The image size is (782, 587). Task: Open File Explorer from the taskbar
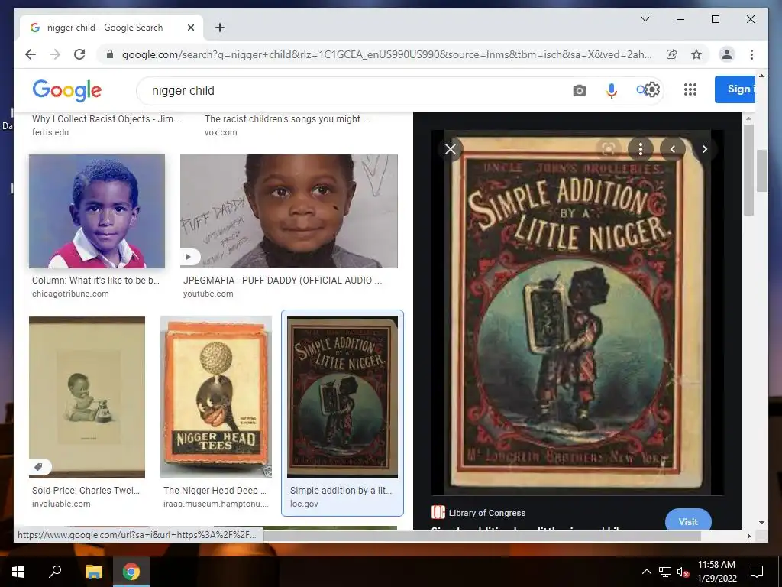[94, 572]
